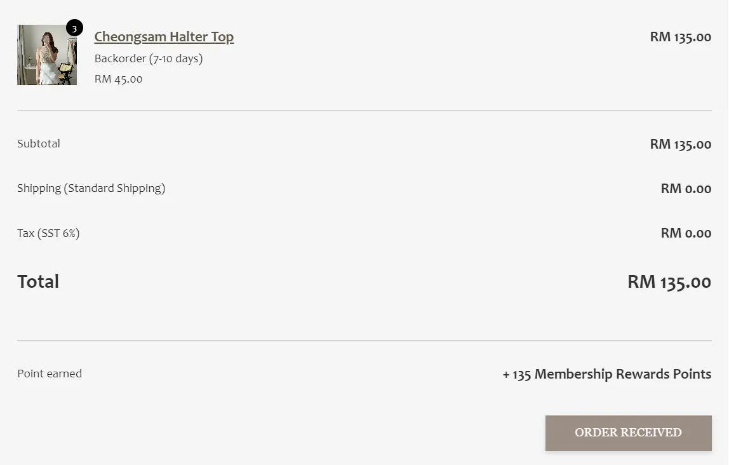Open the Cheongsam Halter Top product link

click(x=164, y=37)
